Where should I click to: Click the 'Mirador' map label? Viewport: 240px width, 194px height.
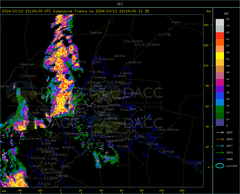click(123, 146)
